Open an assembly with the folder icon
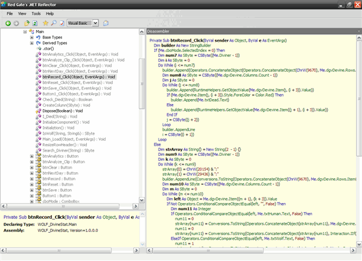362x261 pixels. click(27, 23)
